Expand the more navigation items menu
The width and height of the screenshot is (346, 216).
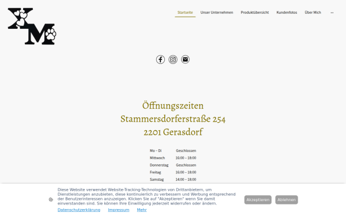pos(332,13)
